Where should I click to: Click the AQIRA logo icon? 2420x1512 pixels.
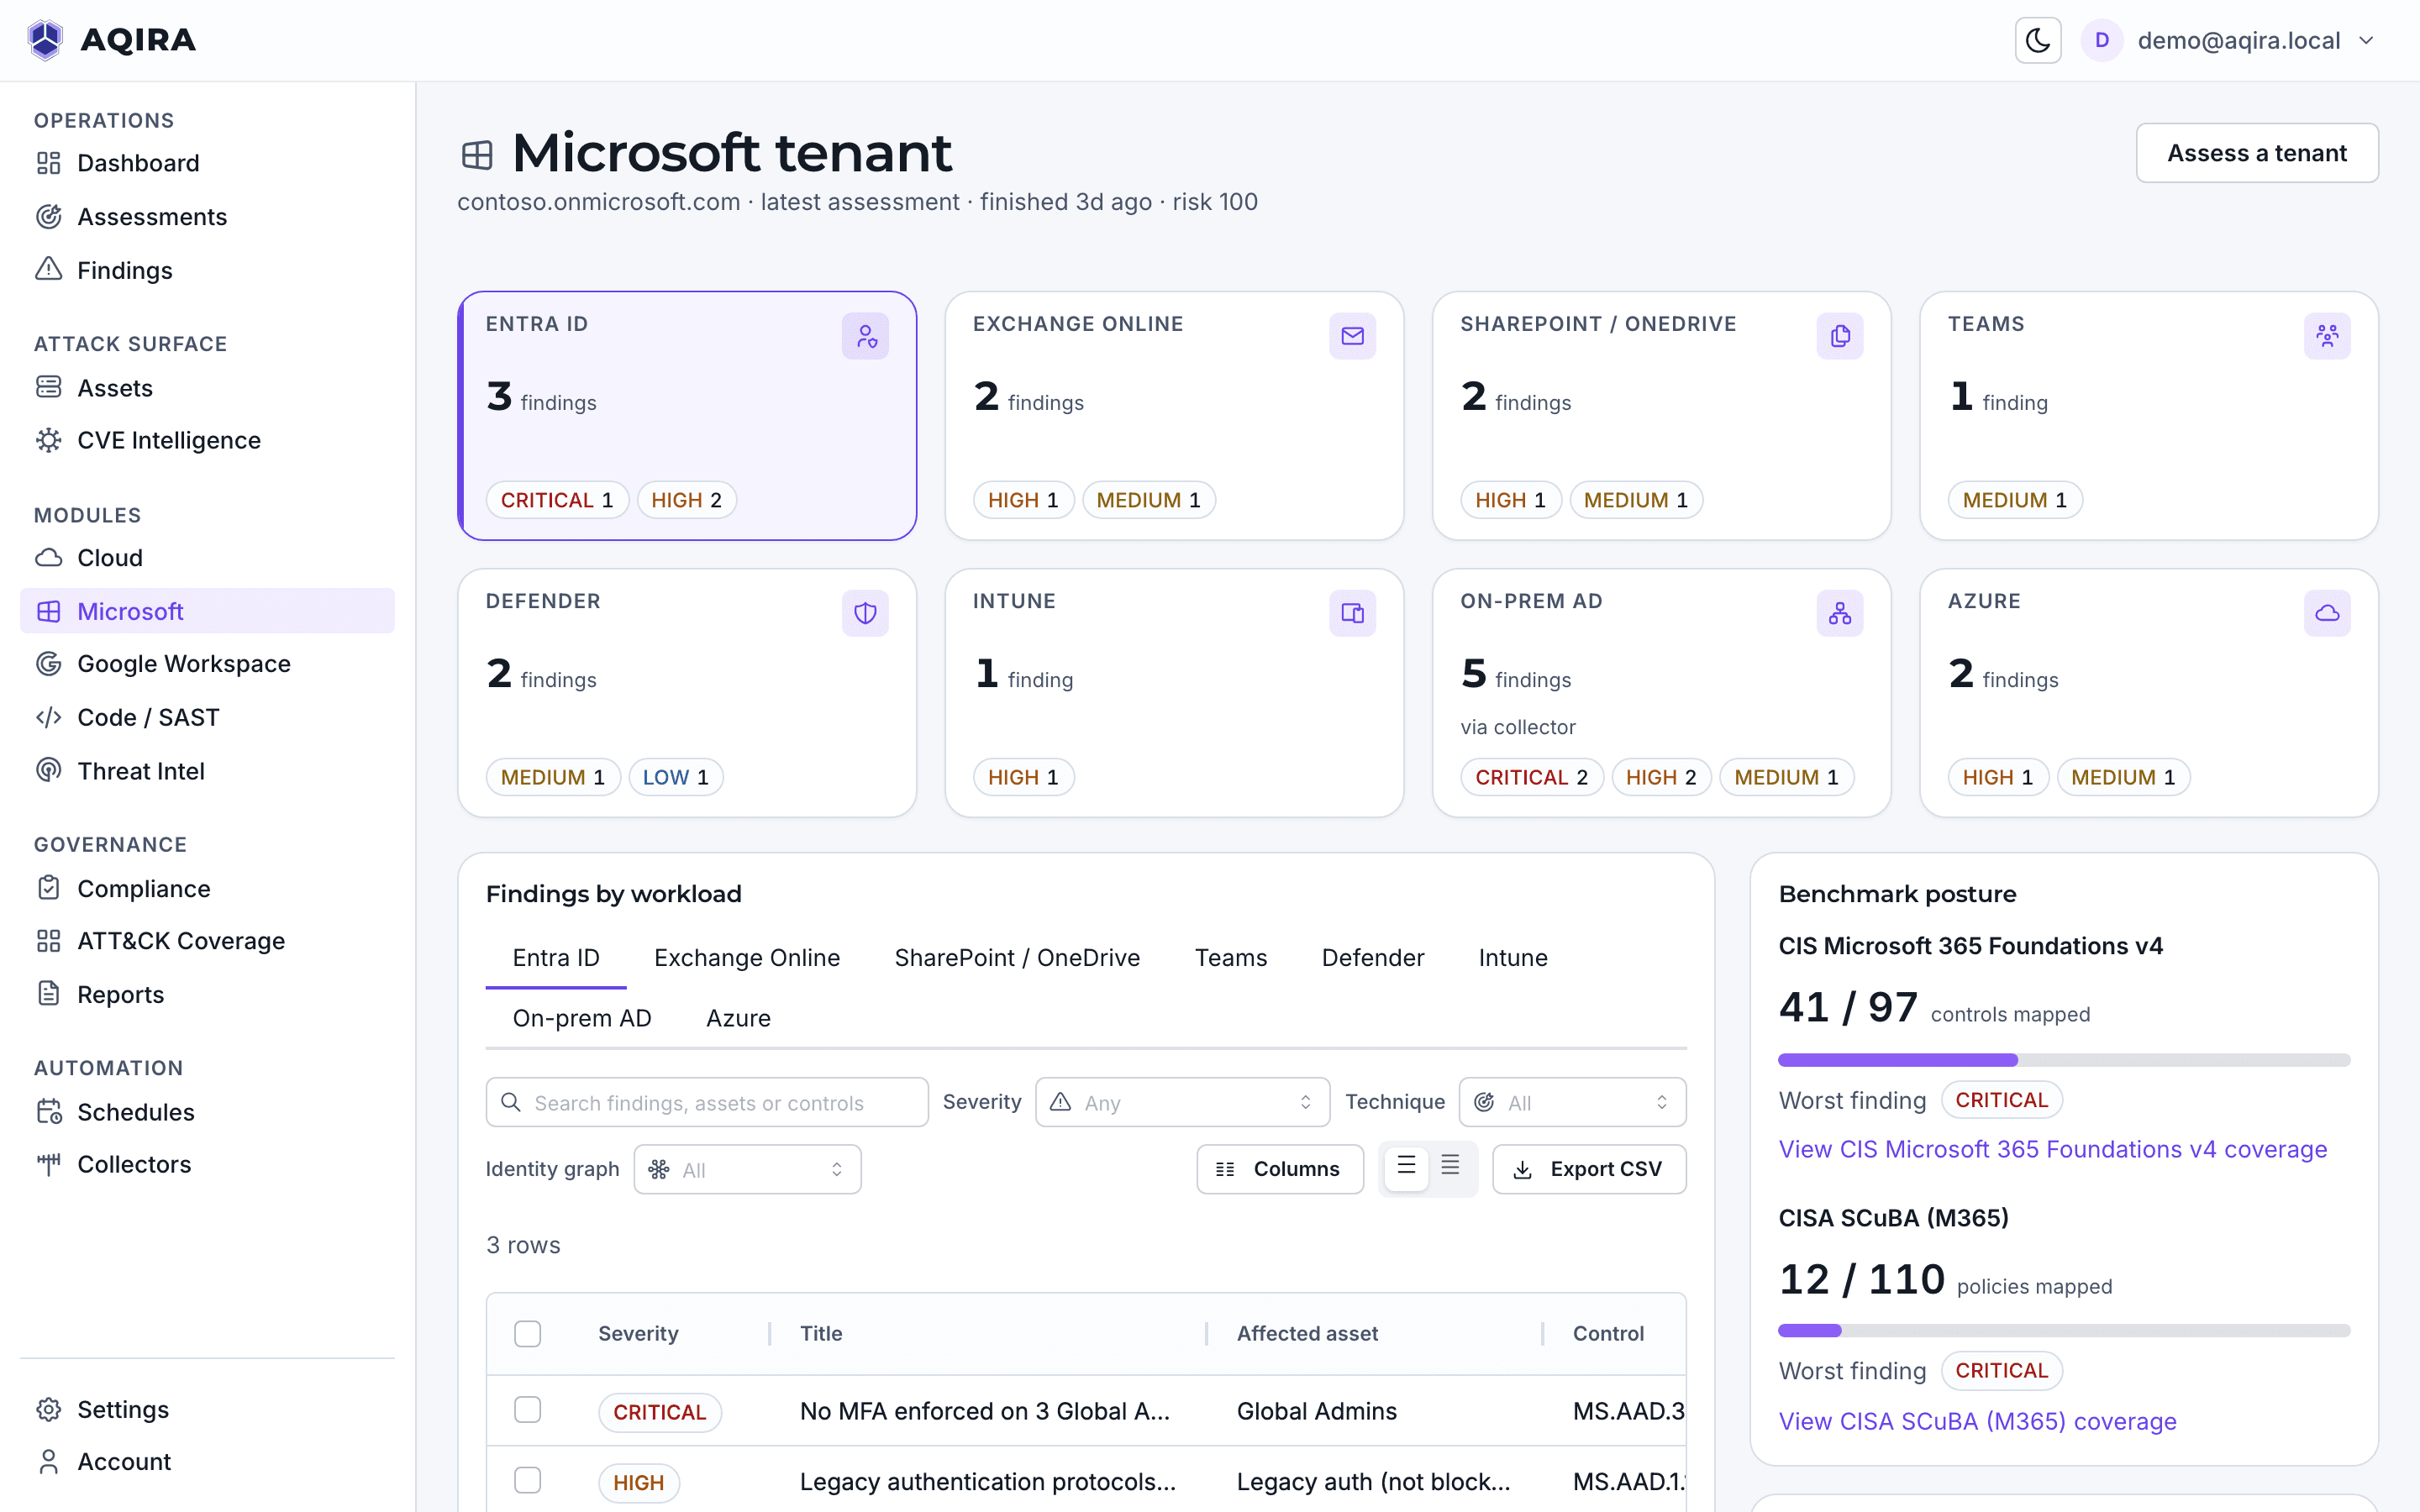[46, 40]
